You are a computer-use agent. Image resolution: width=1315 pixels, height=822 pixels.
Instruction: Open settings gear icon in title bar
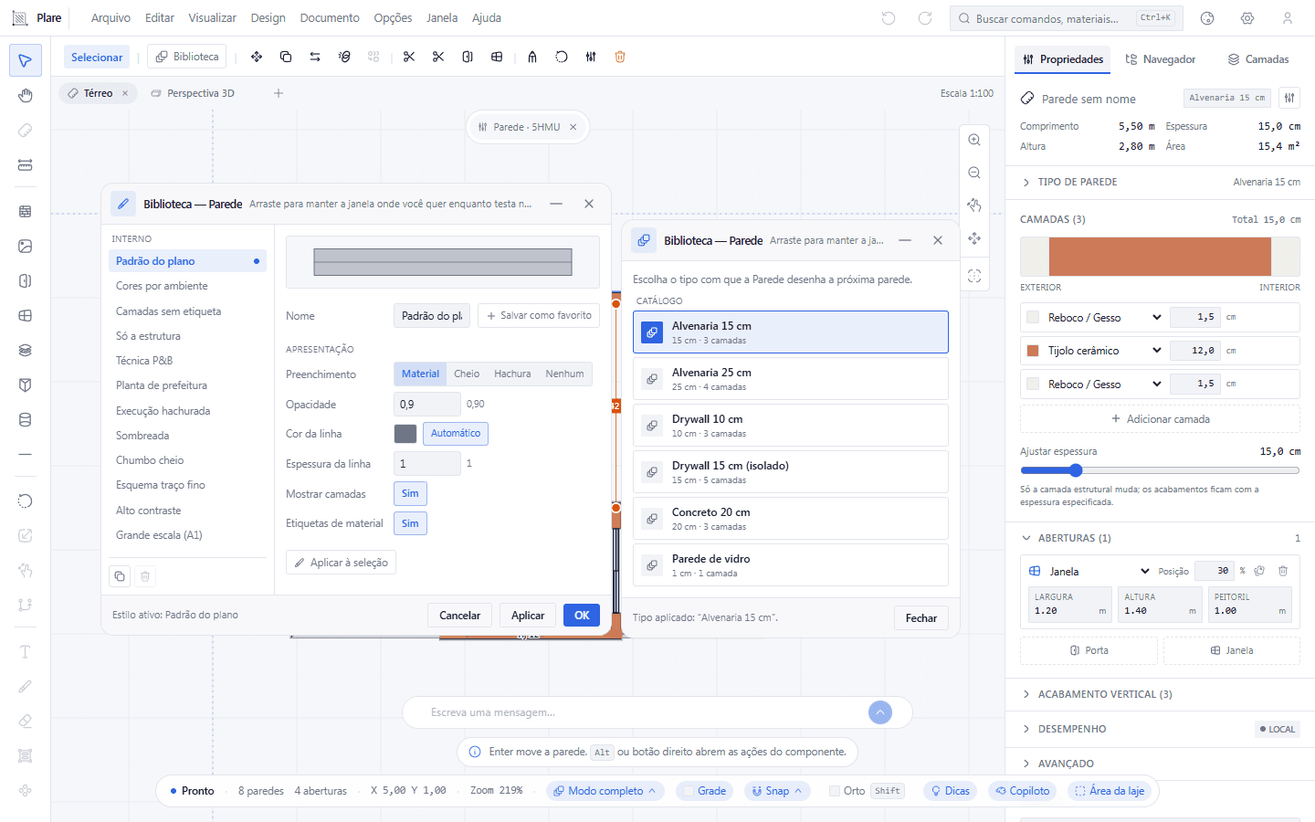click(1247, 18)
